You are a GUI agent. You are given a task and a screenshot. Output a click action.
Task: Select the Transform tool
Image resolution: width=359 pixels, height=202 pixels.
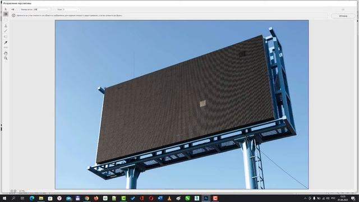pos(6,36)
